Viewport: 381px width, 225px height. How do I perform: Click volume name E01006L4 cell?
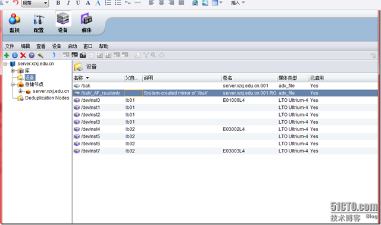coord(234,101)
